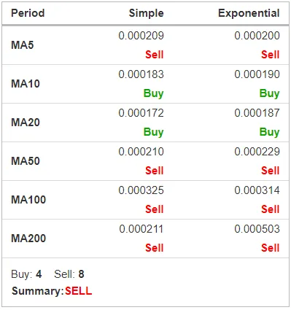Click the MA50 exponential value 0.000229
The height and width of the screenshot is (310, 291).
point(257,152)
